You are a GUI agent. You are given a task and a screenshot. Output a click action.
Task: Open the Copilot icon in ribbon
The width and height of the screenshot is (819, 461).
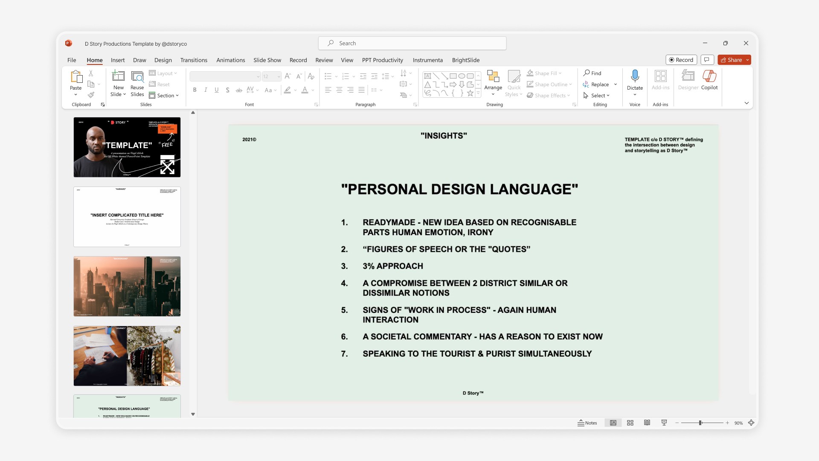(x=709, y=76)
